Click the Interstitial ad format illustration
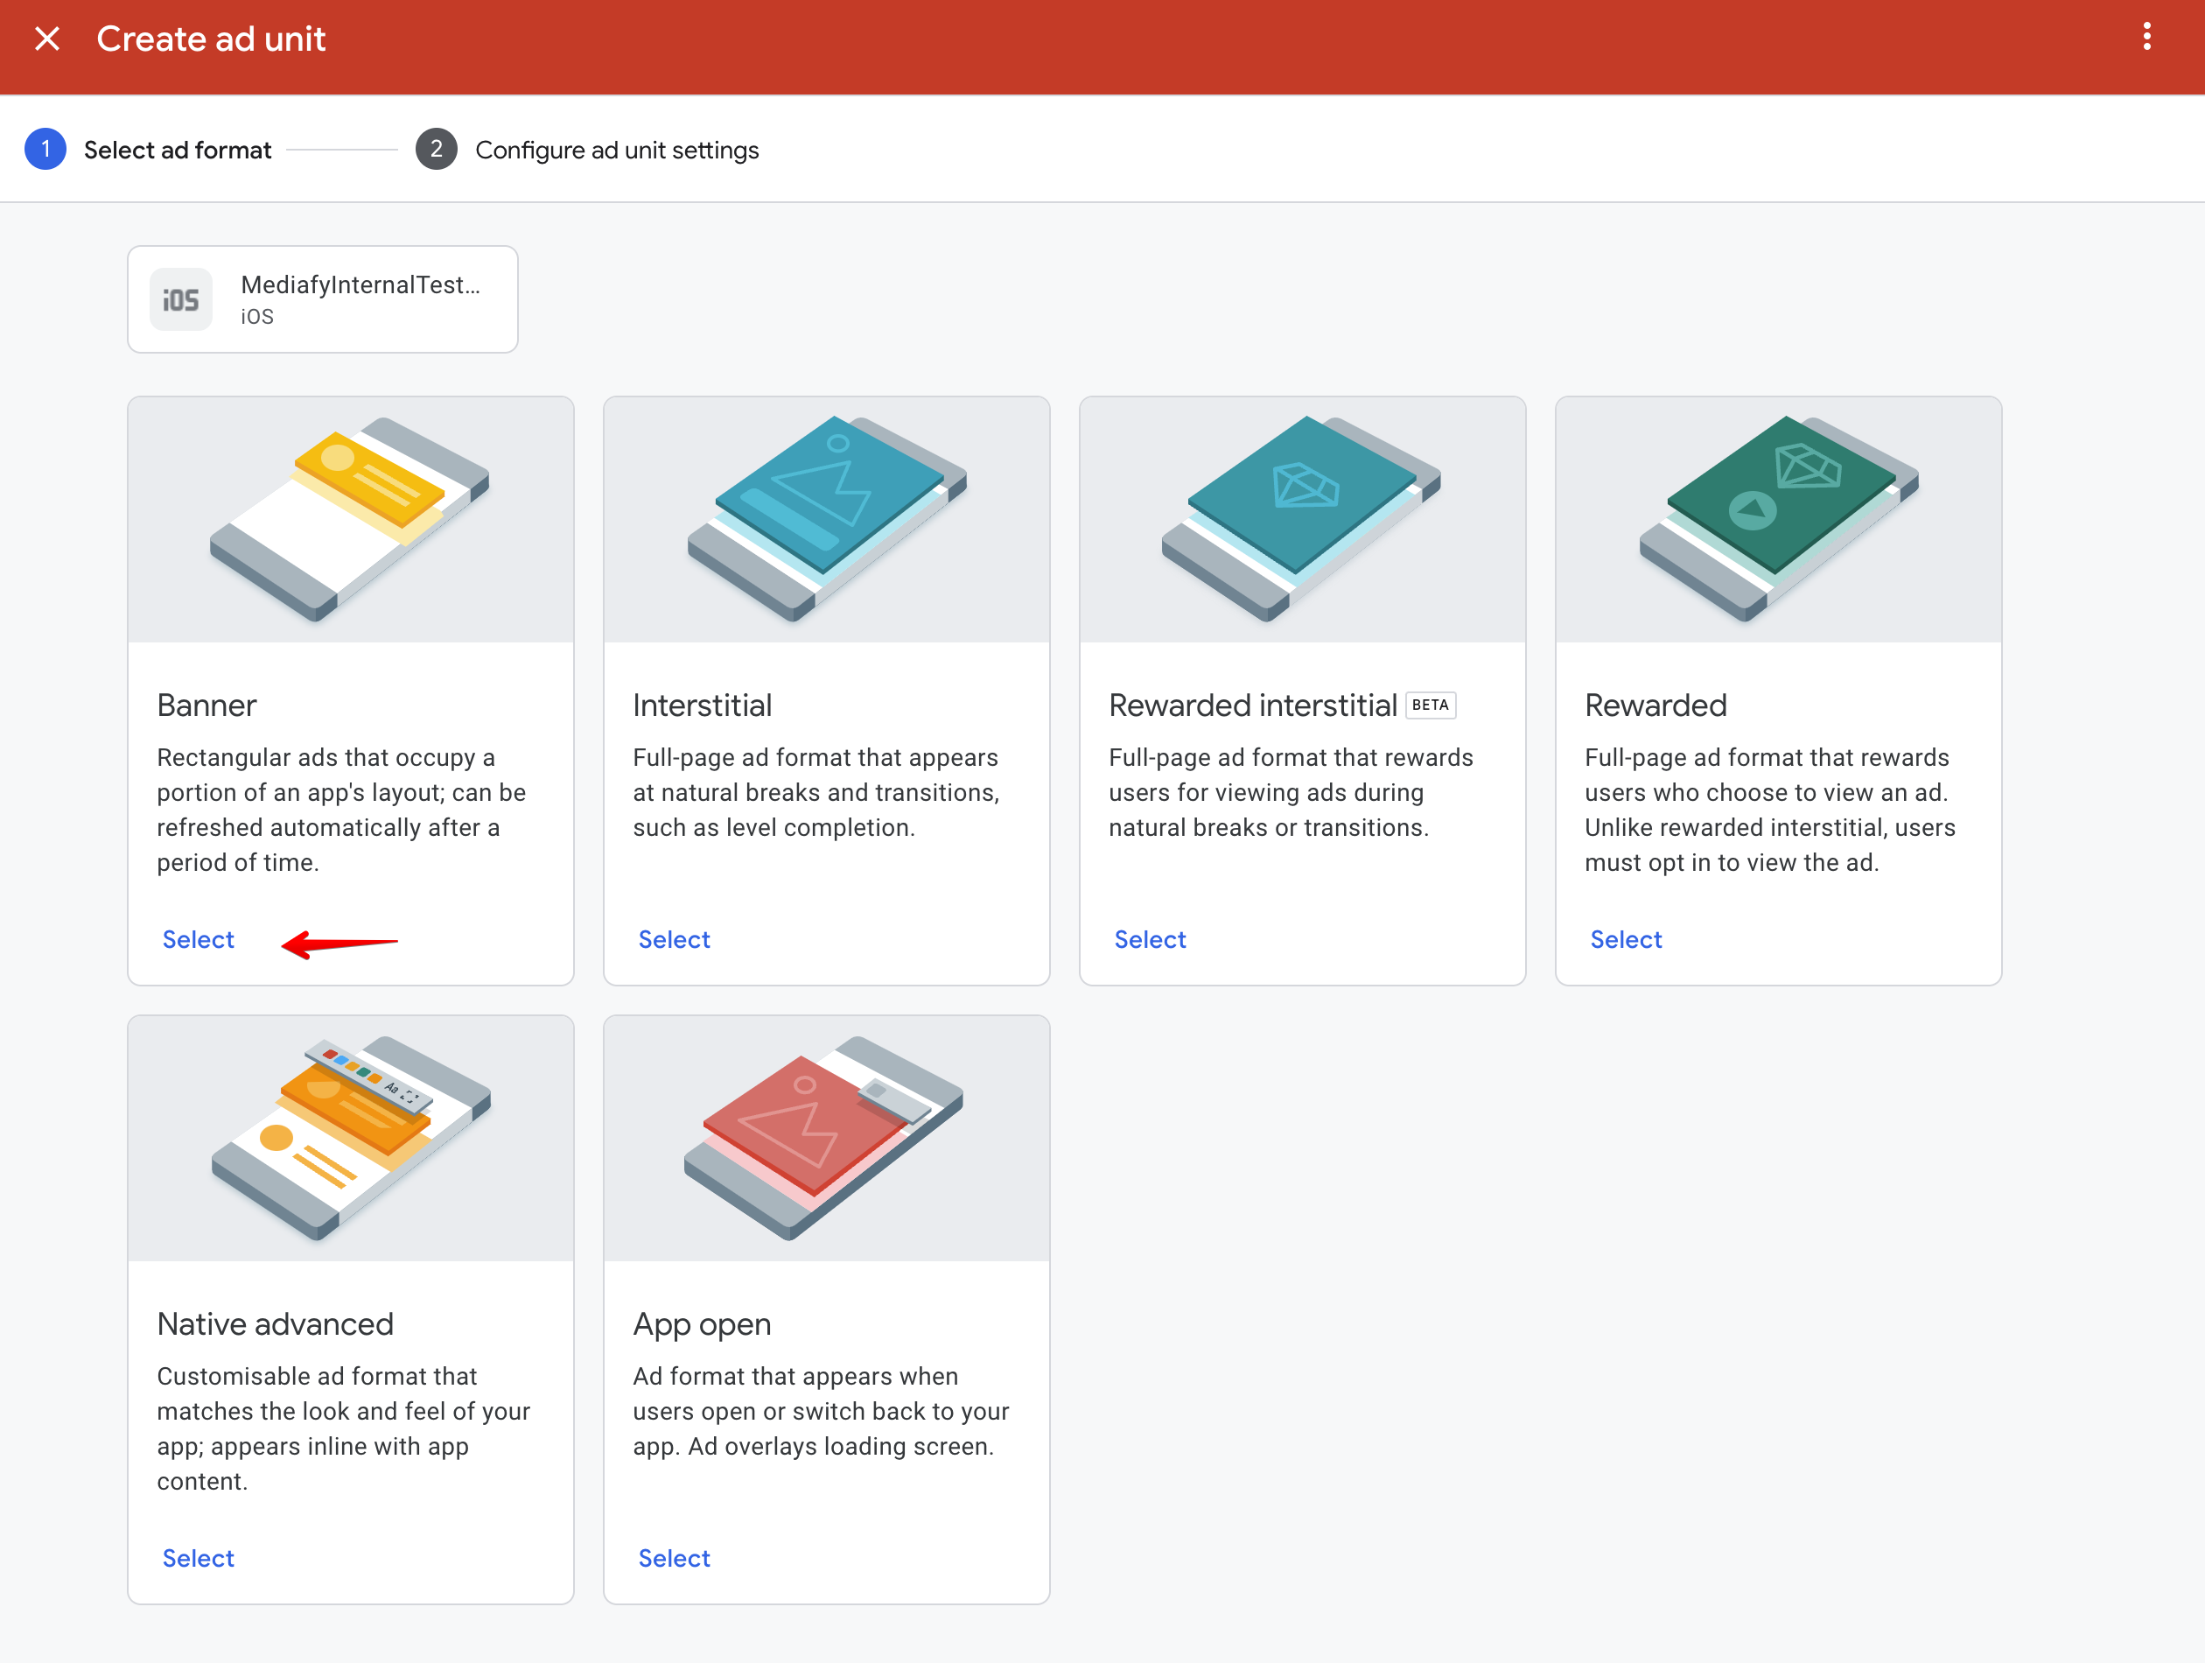This screenshot has width=2205, height=1663. [x=825, y=519]
